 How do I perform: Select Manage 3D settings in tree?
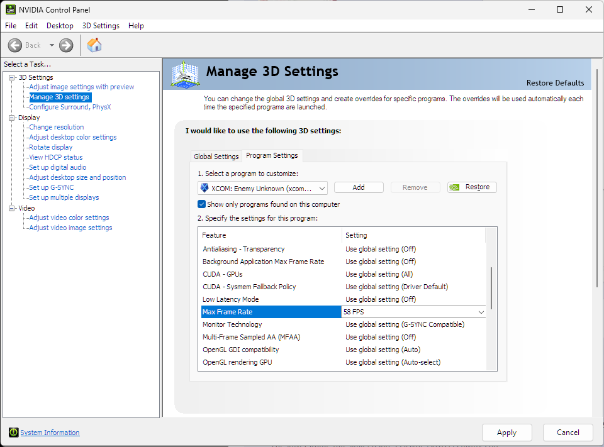59,97
